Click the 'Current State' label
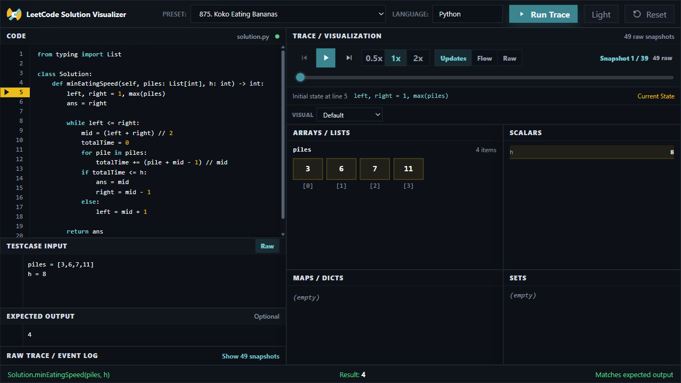681x383 pixels. [656, 96]
